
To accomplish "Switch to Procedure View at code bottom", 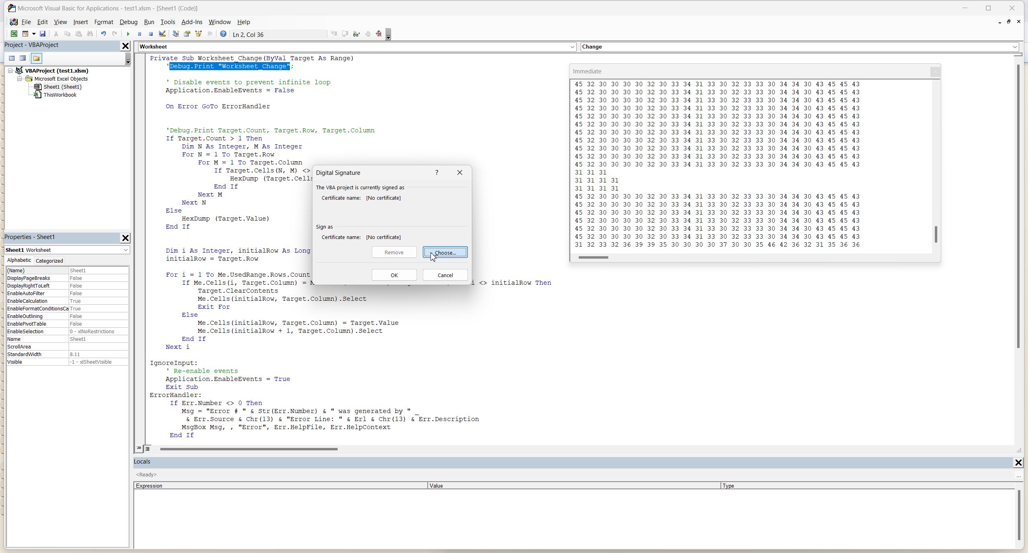I will [x=139, y=448].
